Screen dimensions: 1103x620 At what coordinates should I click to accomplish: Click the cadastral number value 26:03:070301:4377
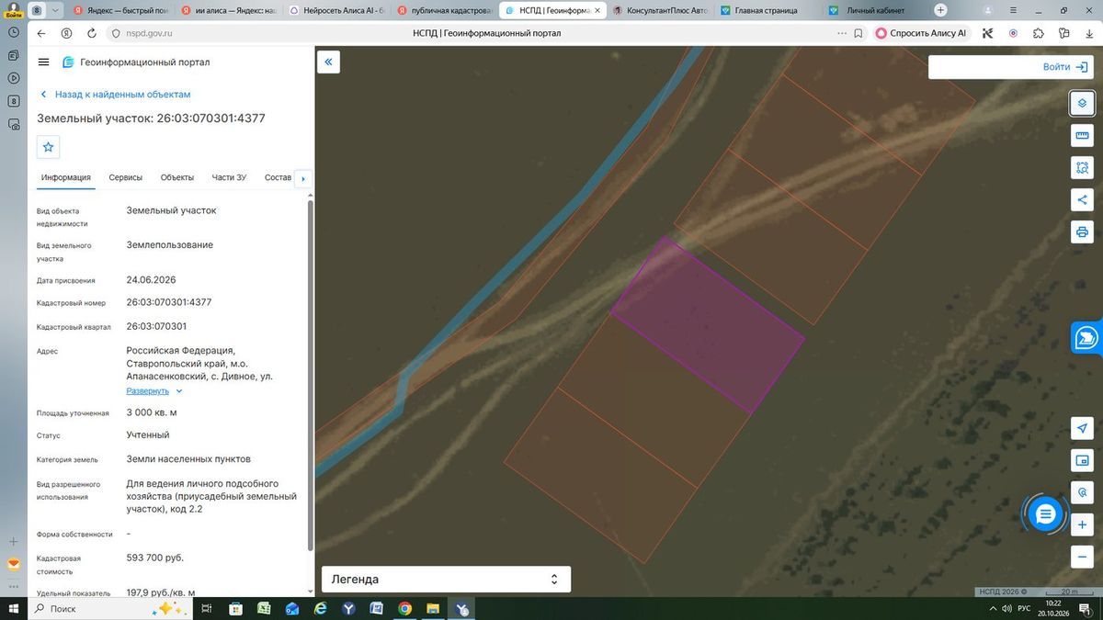pyautogui.click(x=169, y=302)
